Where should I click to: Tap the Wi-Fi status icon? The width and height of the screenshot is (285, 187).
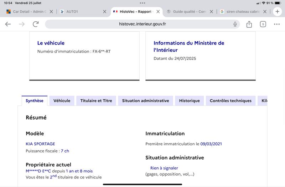(x=263, y=3)
